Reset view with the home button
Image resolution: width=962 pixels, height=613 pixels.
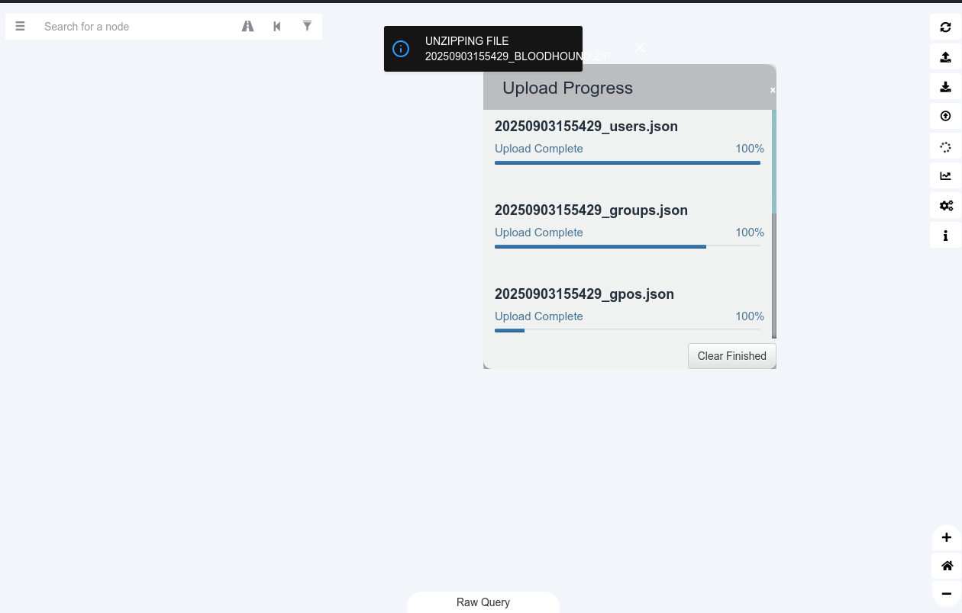tap(947, 566)
